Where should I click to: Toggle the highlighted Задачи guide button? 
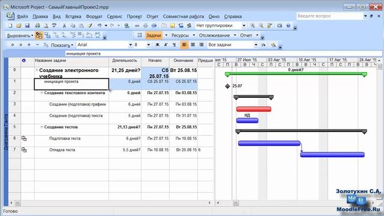[x=154, y=35]
